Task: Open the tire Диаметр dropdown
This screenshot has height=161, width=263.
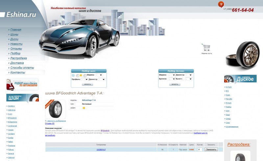Action: 102,79
